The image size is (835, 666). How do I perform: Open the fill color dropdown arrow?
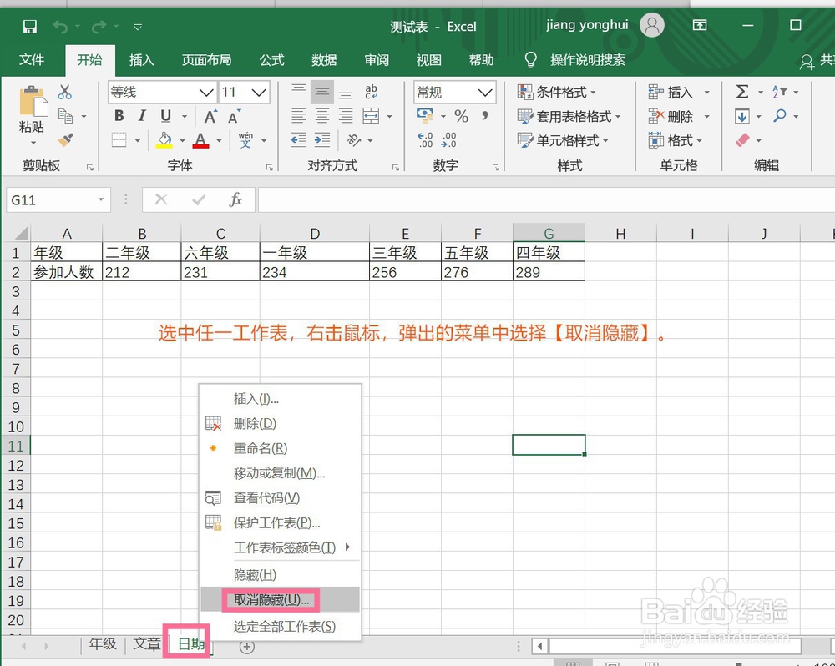coord(181,139)
